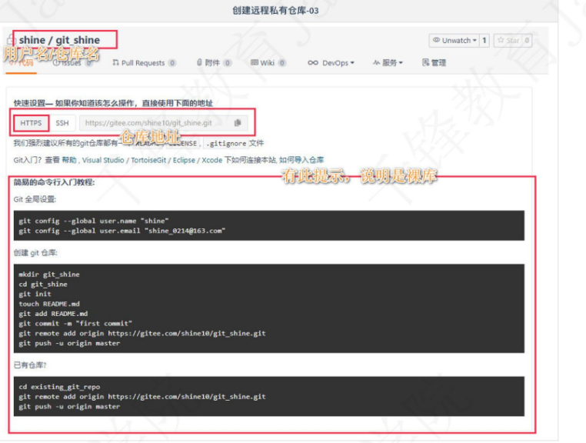
Task: Click the watcher count 1 badge
Action: coord(484,40)
